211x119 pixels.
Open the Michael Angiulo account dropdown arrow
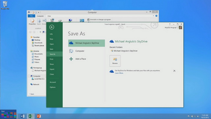click(x=177, y=28)
